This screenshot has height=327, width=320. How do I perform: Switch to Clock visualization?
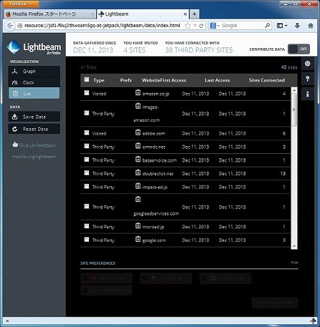pos(34,82)
